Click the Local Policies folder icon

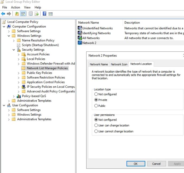[24, 59]
